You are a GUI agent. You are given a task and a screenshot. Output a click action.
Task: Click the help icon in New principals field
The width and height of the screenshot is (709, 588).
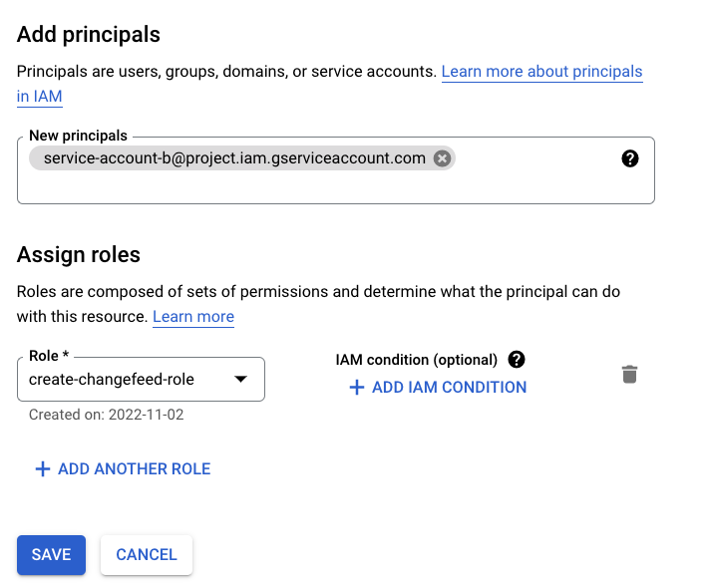point(629,158)
